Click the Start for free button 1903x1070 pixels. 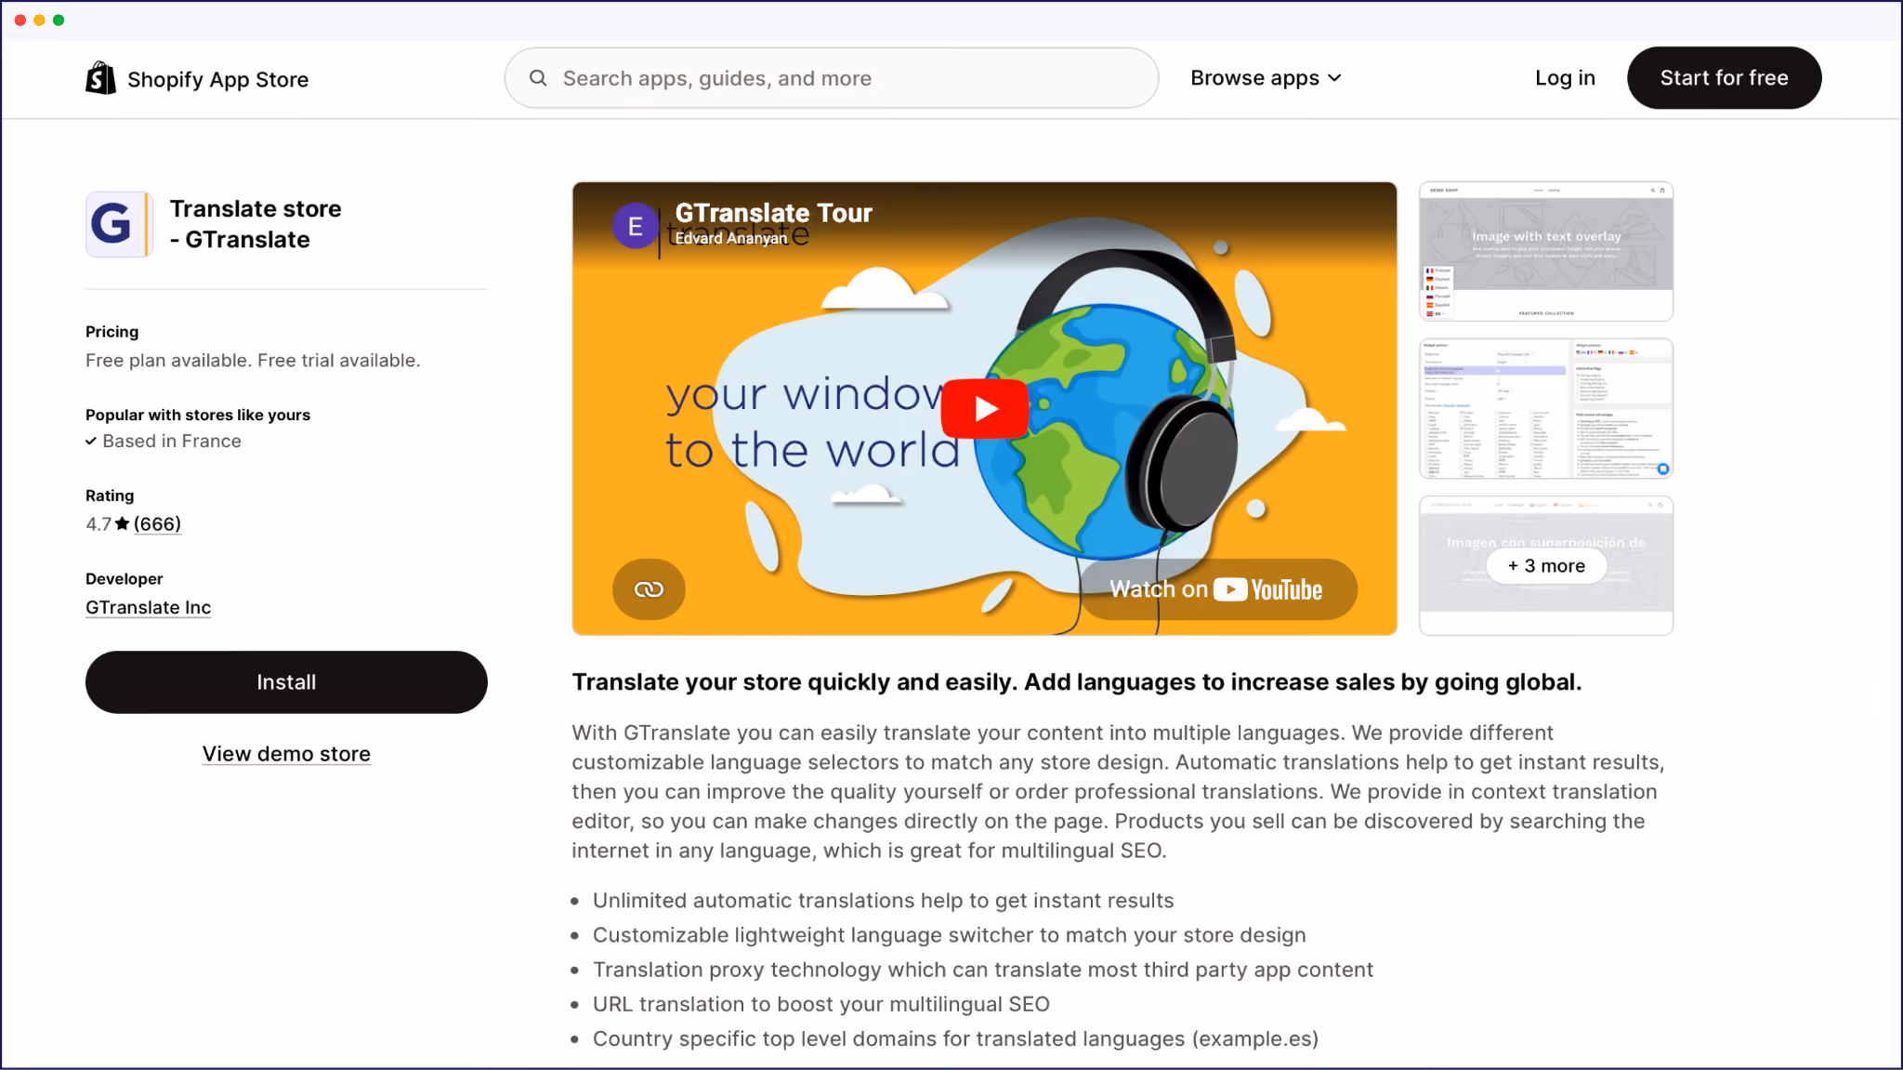click(x=1724, y=78)
